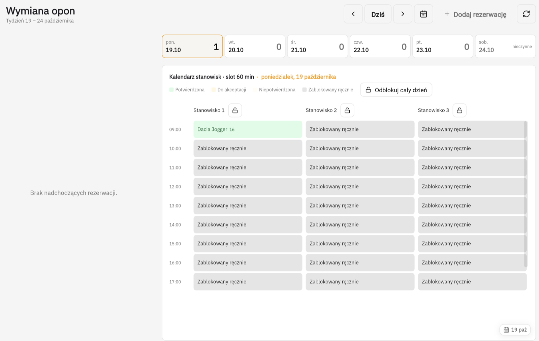Click 09:00 blocked slot on Stanowisko 3
Screen dimensions: 539x341
(x=472, y=129)
